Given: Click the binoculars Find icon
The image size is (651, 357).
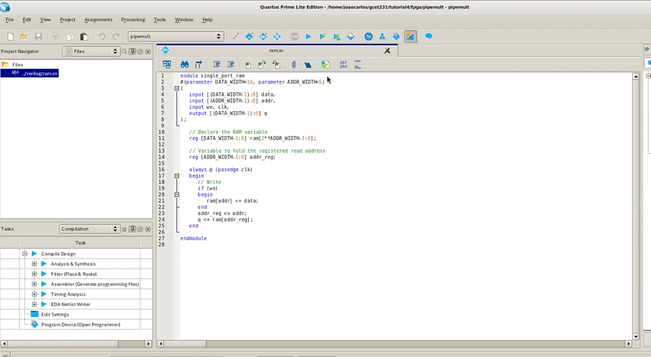Looking at the screenshot, I should tap(184, 64).
